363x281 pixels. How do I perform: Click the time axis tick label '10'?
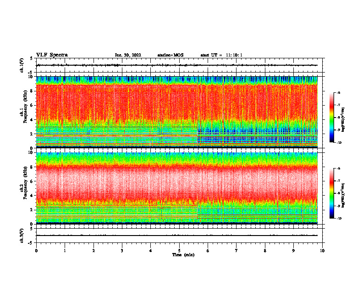click(x=322, y=251)
